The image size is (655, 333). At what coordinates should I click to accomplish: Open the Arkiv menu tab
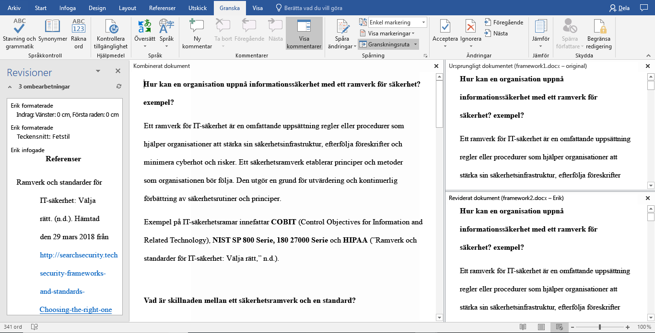14,8
